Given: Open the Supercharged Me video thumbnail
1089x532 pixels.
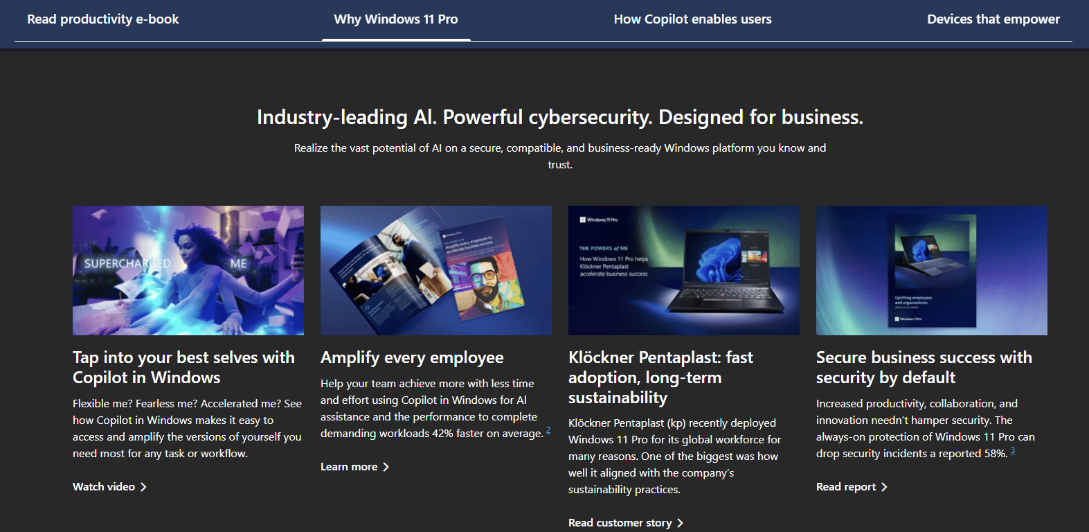Looking at the screenshot, I should [188, 270].
